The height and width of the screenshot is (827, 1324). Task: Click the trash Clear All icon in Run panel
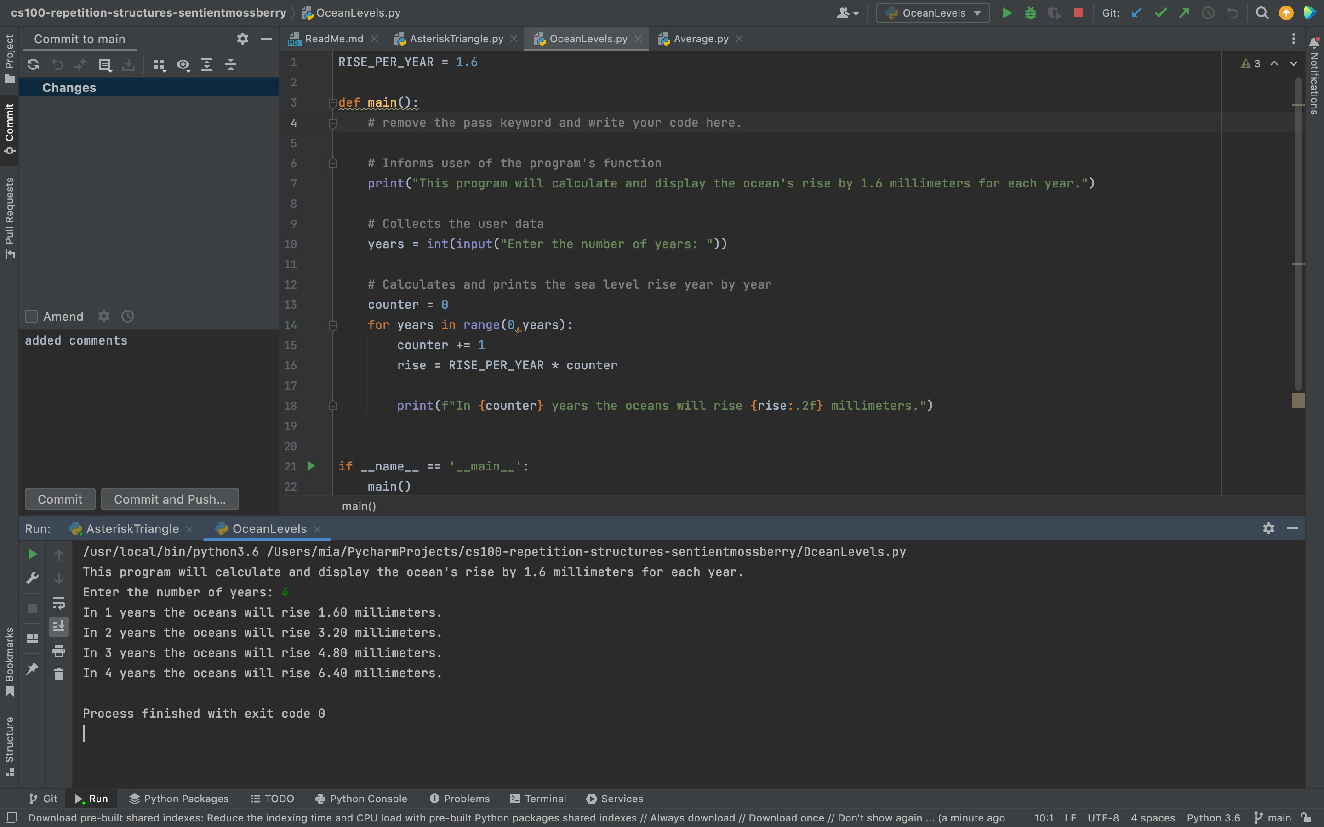coord(58,674)
